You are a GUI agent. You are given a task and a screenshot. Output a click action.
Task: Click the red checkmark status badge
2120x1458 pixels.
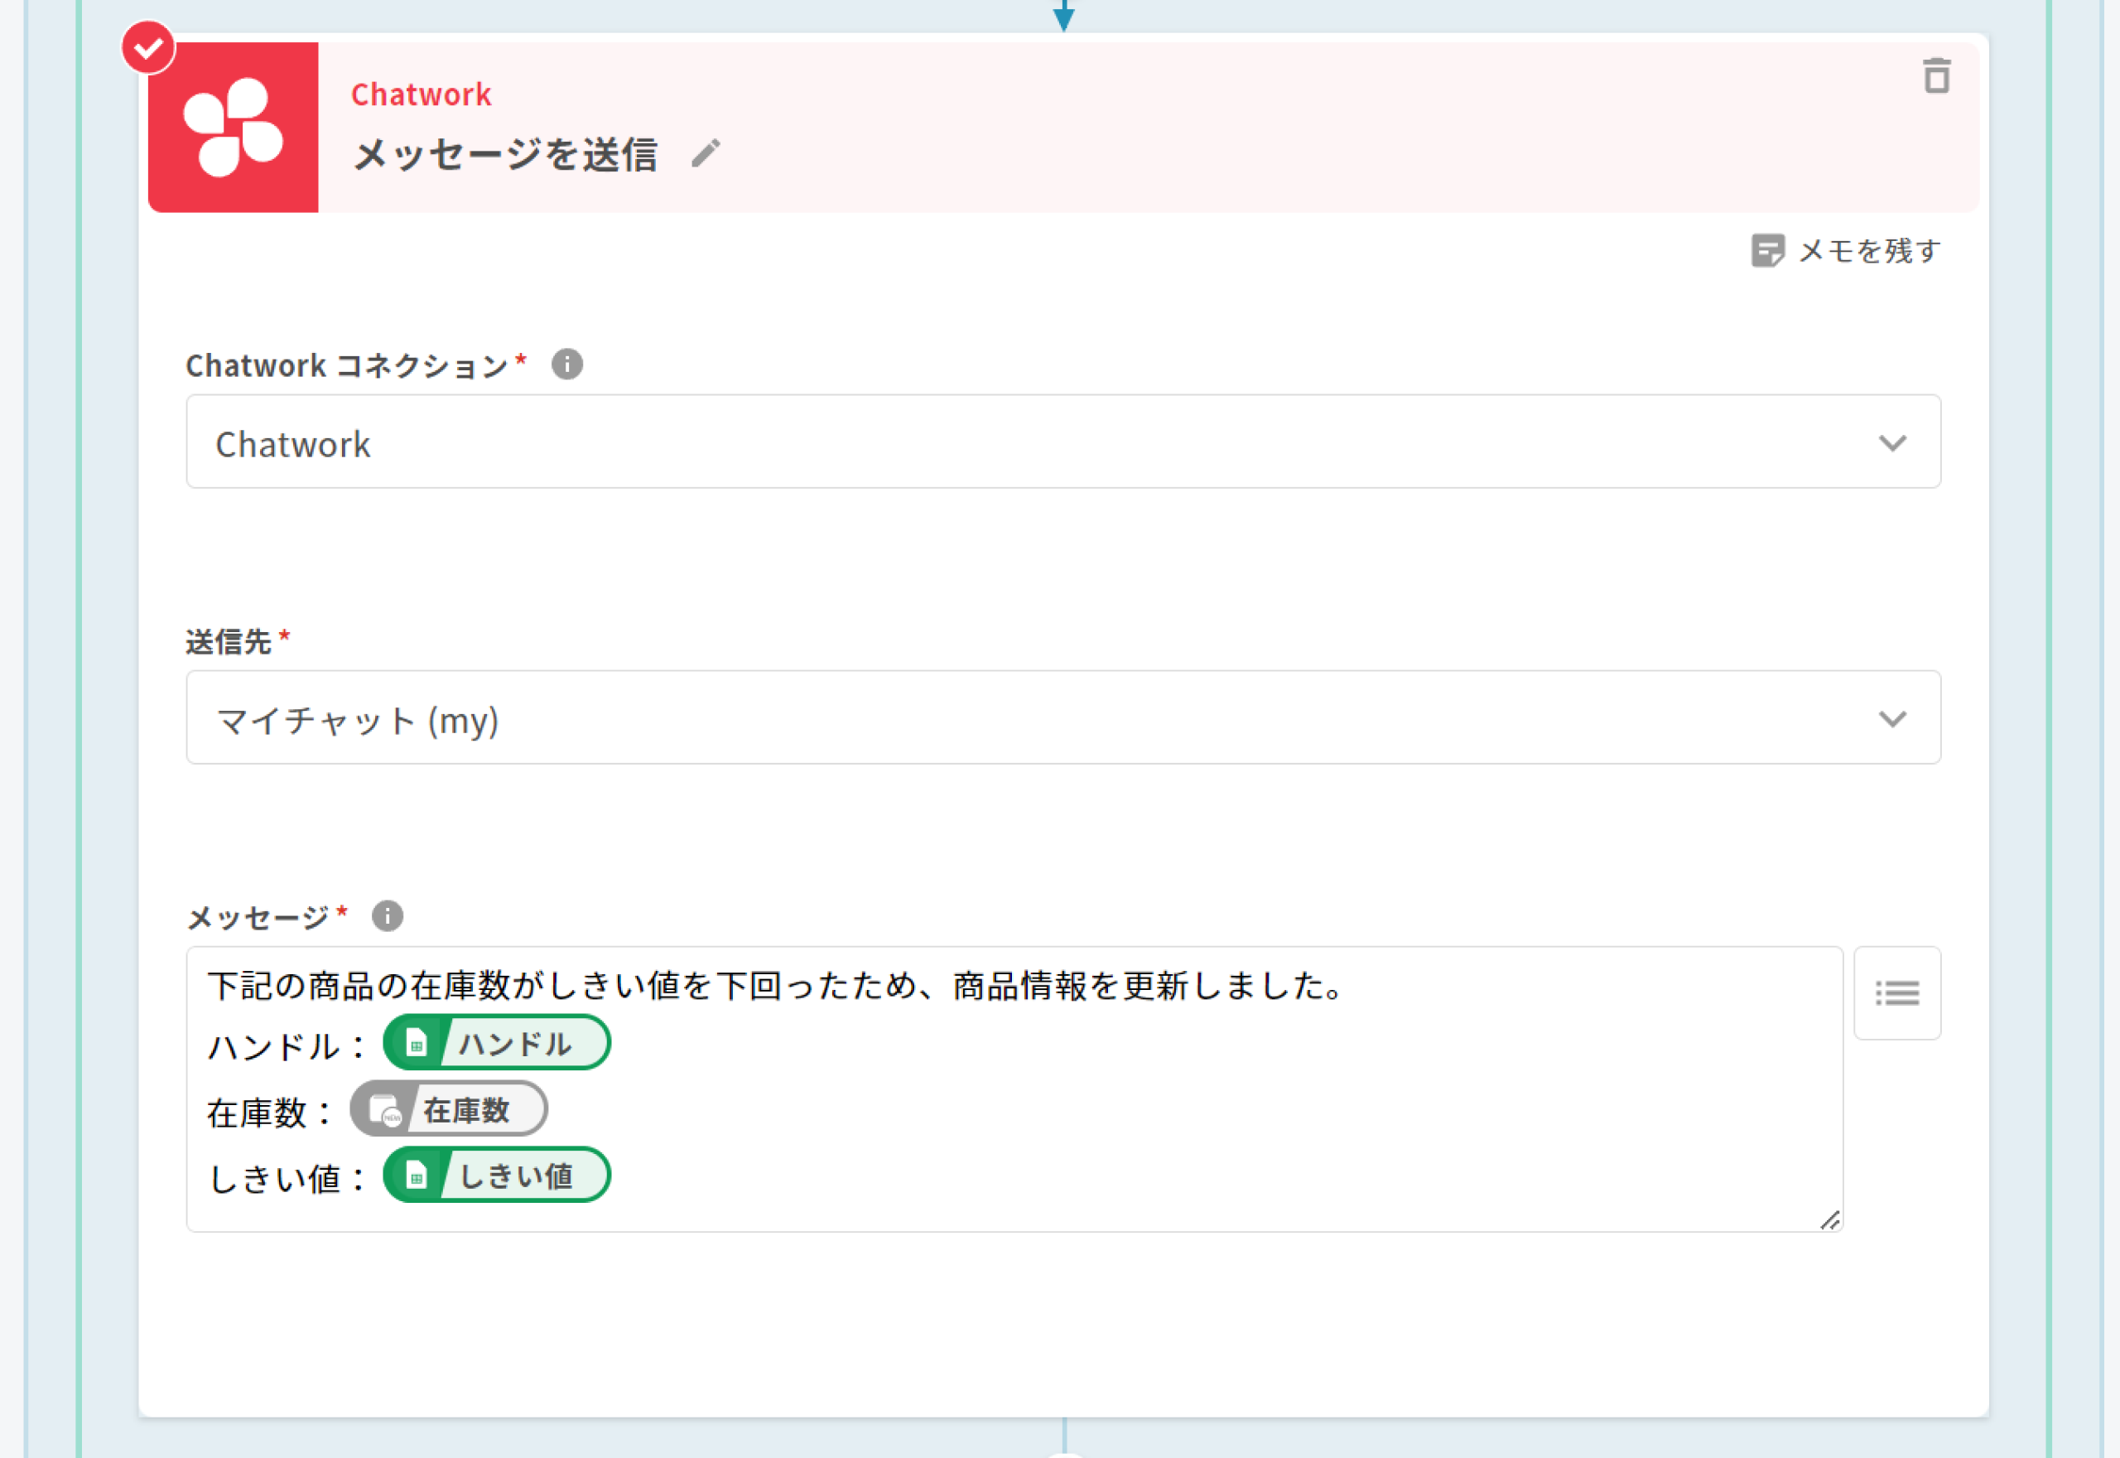click(148, 47)
